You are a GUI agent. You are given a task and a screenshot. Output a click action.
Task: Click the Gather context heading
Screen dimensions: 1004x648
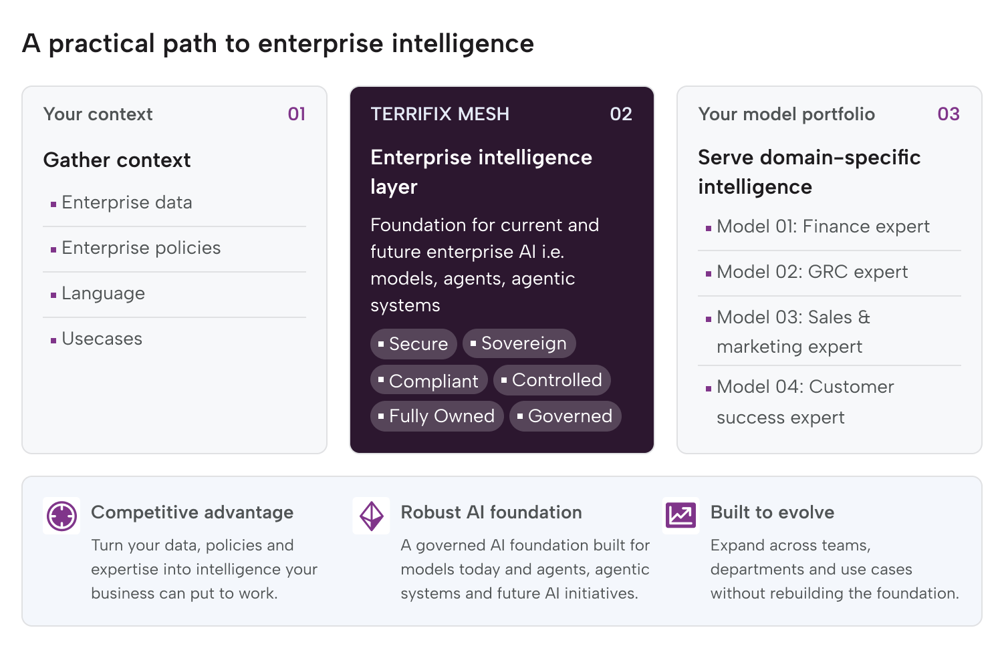(117, 160)
